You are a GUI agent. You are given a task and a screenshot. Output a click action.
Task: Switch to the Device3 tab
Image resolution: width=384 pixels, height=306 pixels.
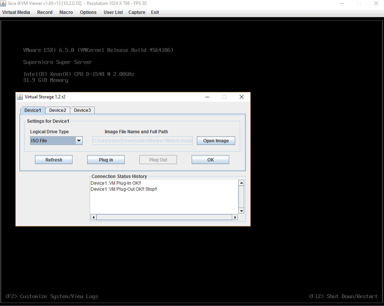pos(82,110)
